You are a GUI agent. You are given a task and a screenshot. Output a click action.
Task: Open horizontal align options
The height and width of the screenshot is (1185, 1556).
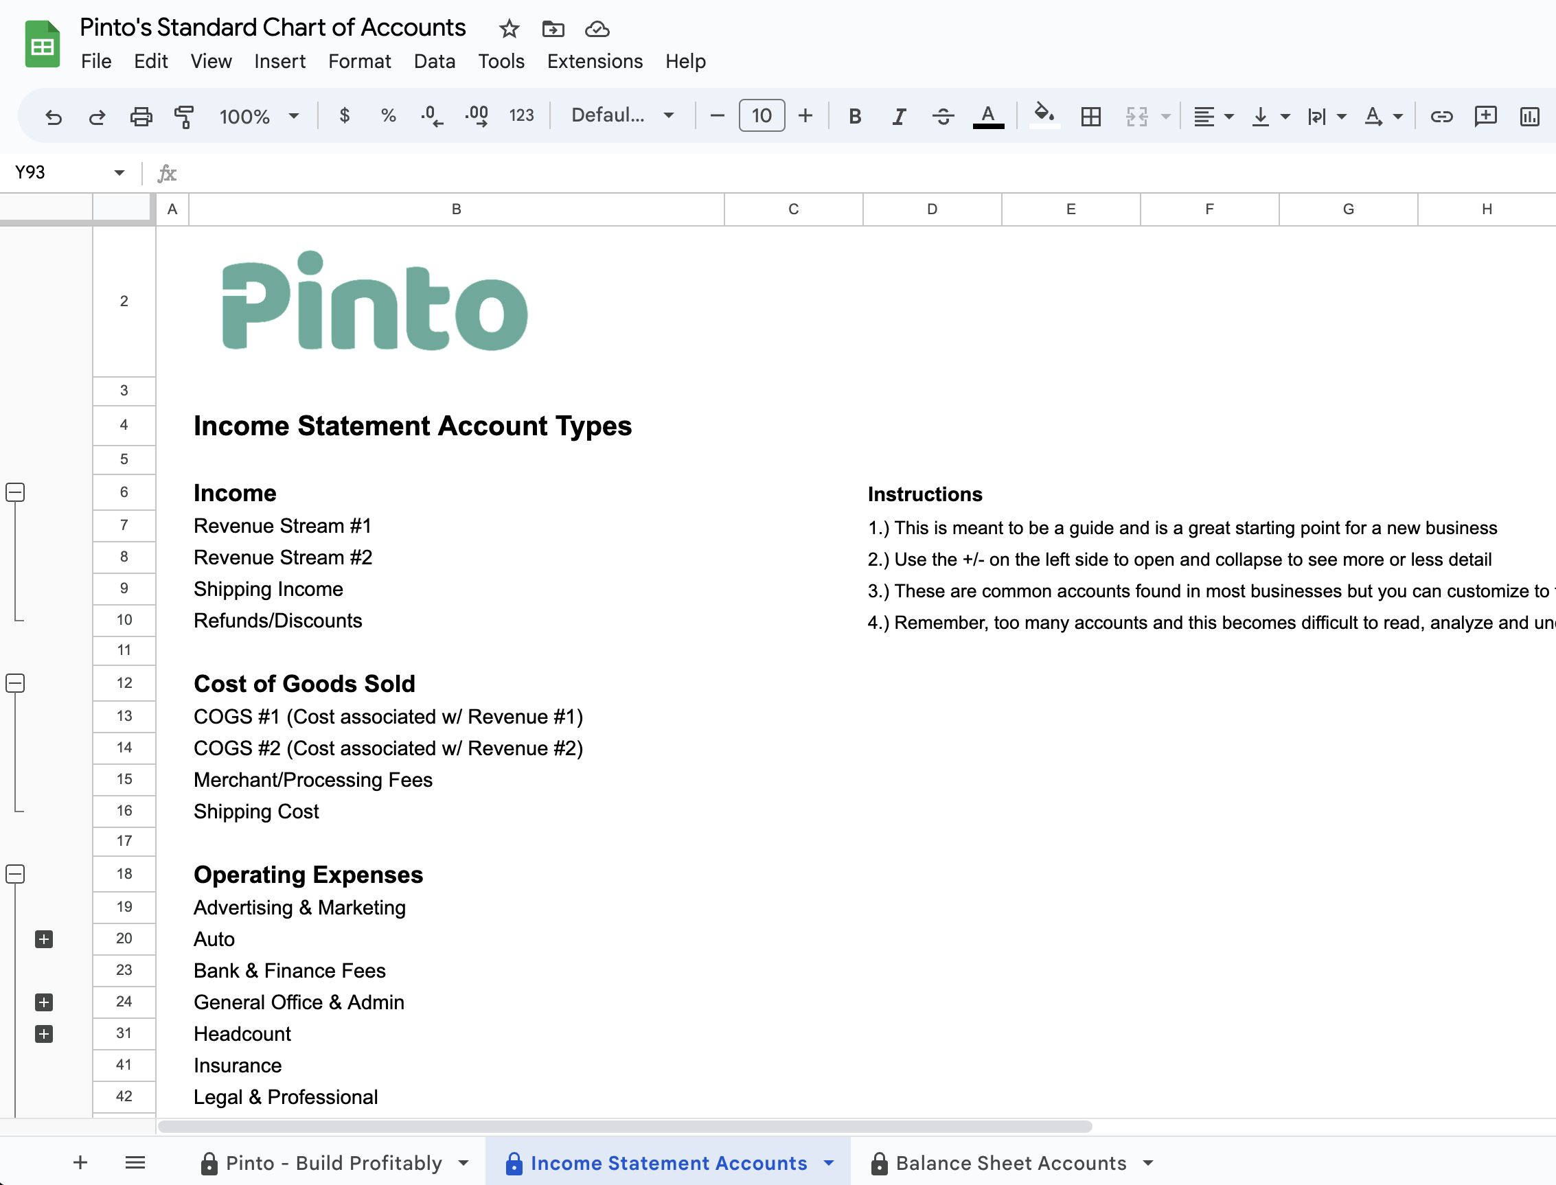[x=1213, y=117]
